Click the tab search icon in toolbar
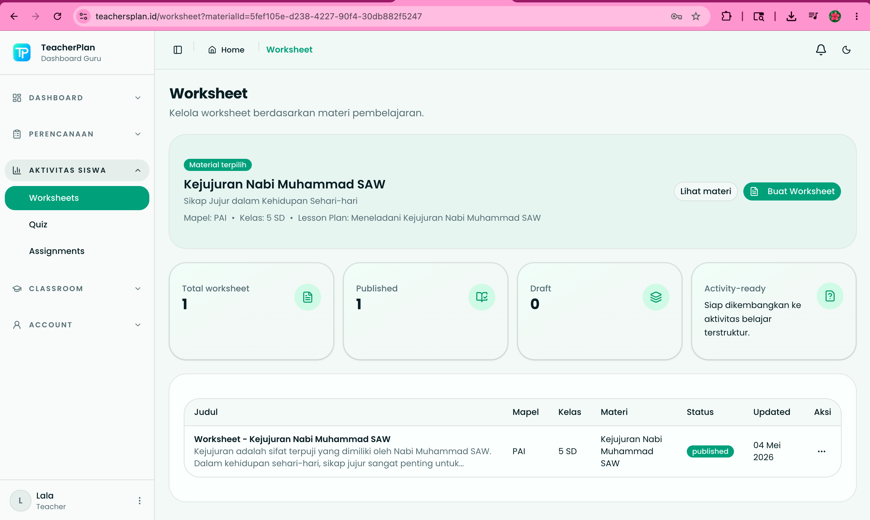 tap(759, 16)
